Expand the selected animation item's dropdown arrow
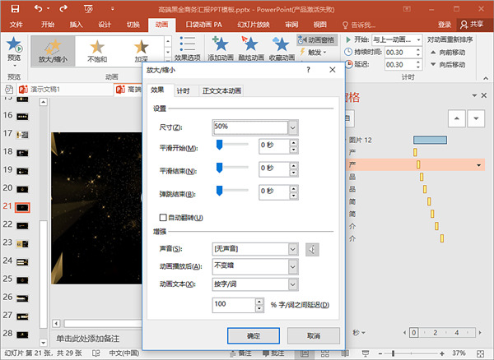Image resolution: width=494 pixels, height=360 pixels. coord(479,165)
